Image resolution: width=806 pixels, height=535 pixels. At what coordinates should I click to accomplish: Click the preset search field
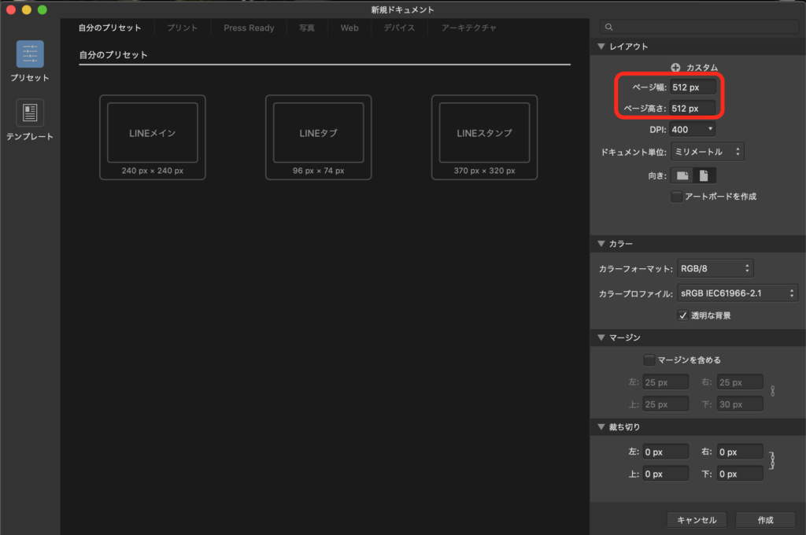pos(699,28)
